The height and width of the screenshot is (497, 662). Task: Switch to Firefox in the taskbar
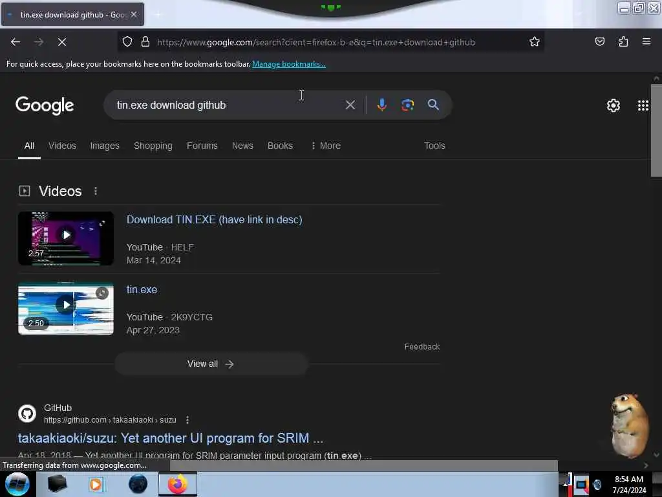tap(178, 484)
